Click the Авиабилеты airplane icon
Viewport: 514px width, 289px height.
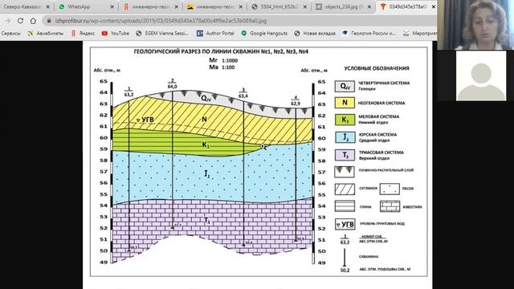(x=31, y=34)
